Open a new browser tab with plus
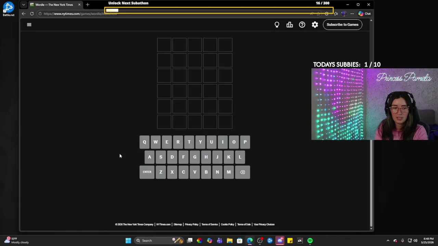The height and width of the screenshot is (246, 438). click(88, 5)
